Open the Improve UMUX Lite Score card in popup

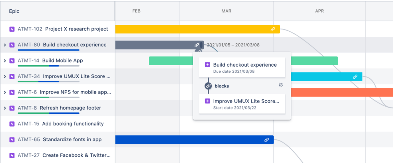(x=242, y=104)
